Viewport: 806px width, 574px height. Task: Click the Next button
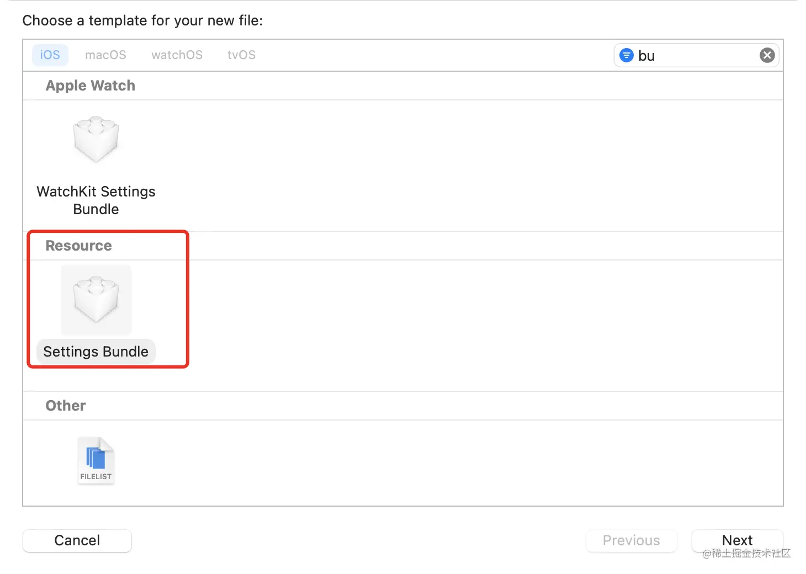[x=737, y=540]
